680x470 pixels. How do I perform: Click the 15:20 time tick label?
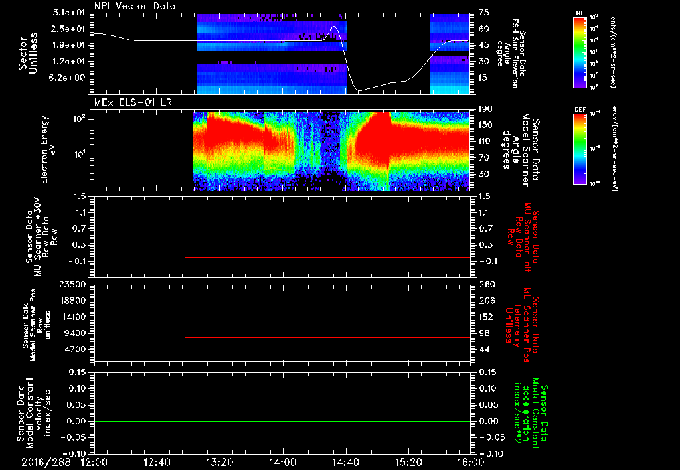click(x=408, y=462)
